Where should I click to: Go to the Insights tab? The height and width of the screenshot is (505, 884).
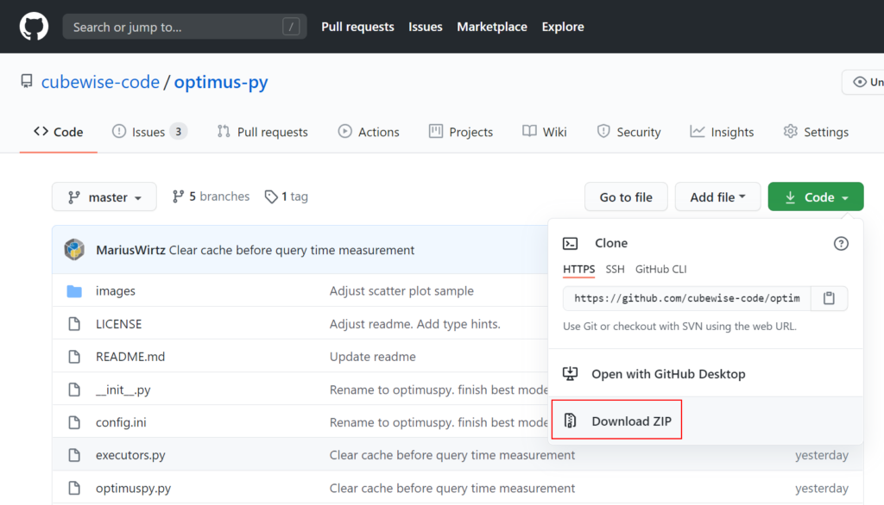[x=722, y=132]
